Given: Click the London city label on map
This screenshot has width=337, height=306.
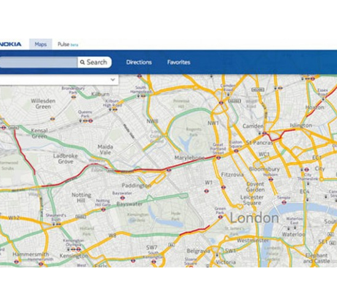Looking at the screenshot, I should click(254, 218).
